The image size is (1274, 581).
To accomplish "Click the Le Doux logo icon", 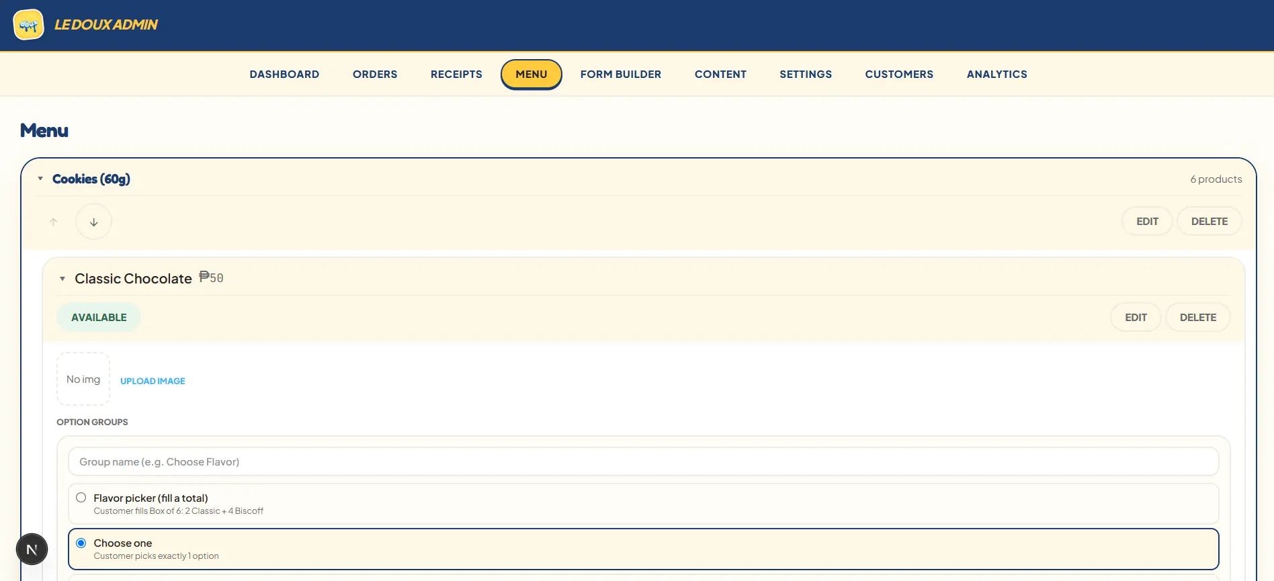I will (28, 25).
